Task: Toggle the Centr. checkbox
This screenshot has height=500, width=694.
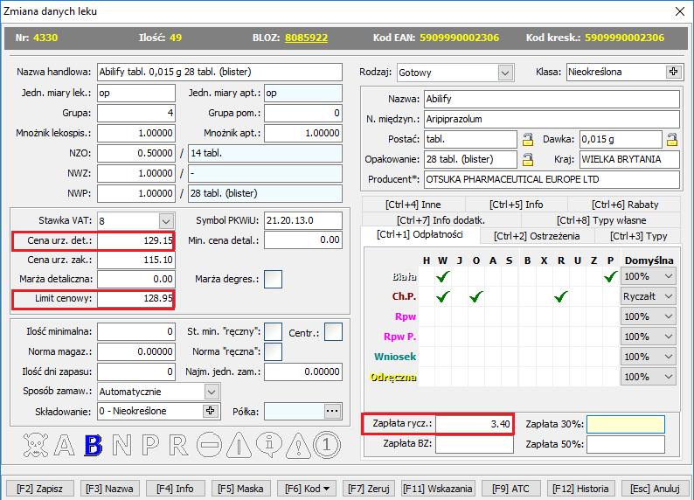Action: pos(333,332)
